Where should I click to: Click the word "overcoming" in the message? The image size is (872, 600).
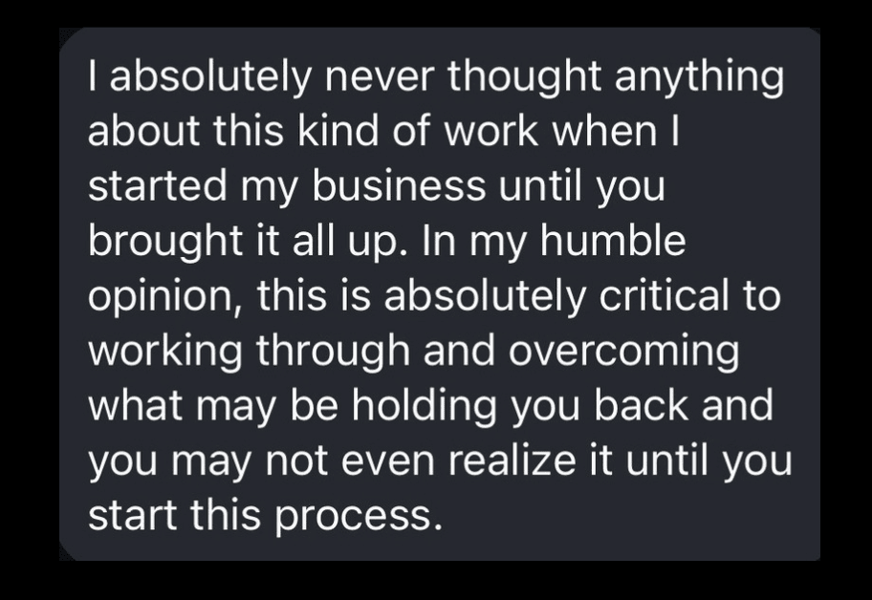click(623, 352)
